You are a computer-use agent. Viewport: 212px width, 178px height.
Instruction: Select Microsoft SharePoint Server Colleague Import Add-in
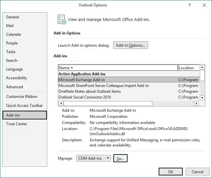coord(103,86)
